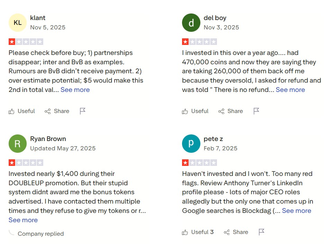Click the share icon on pete z's review
The width and height of the screenshot is (326, 244).
coord(227,232)
